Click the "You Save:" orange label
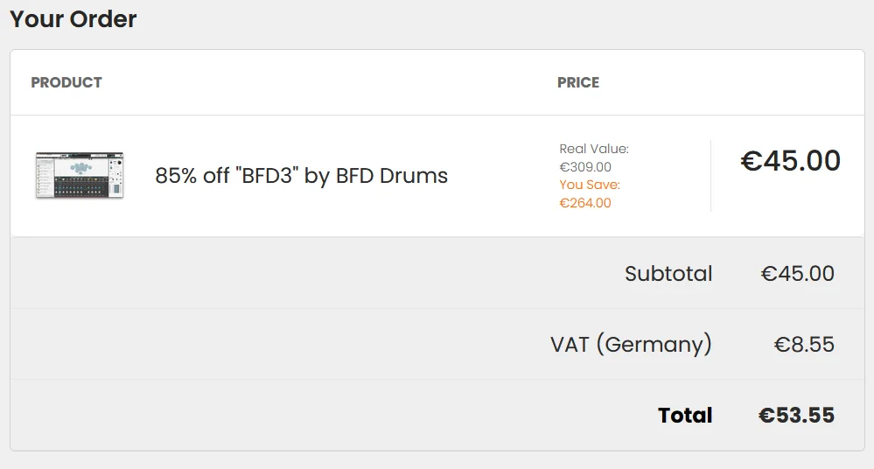The image size is (874, 469). [x=590, y=185]
